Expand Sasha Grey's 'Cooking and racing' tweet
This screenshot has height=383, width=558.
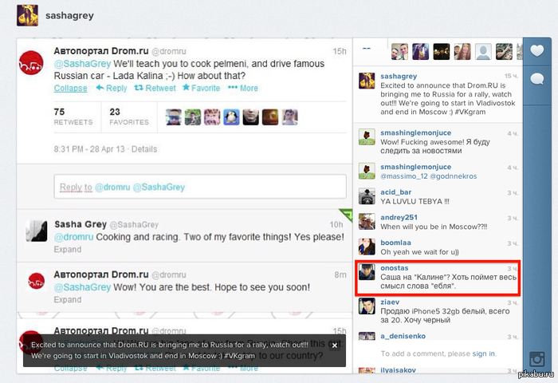point(68,250)
